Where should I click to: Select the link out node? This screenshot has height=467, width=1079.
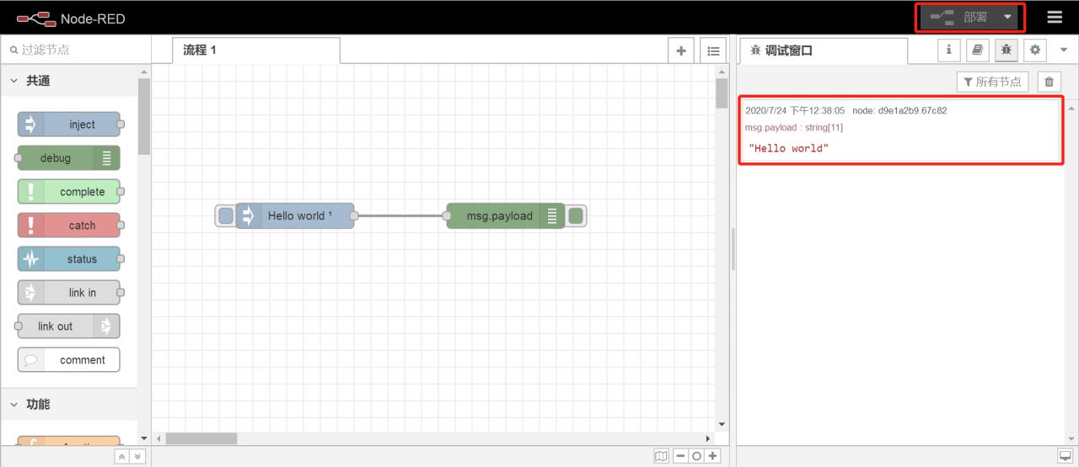[69, 326]
